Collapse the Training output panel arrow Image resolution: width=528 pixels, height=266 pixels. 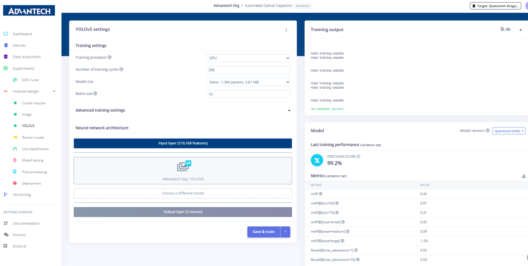coord(521,30)
